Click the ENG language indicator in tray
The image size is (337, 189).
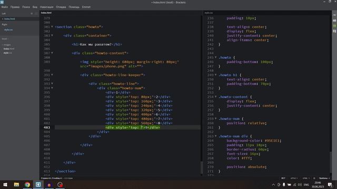tap(306, 184)
